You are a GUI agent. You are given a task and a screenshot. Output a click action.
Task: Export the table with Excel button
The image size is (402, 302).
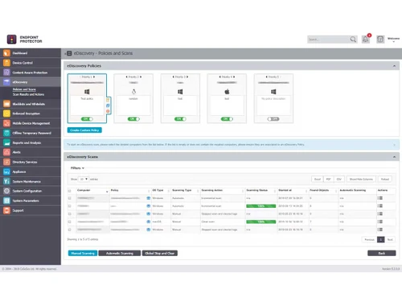318,179
